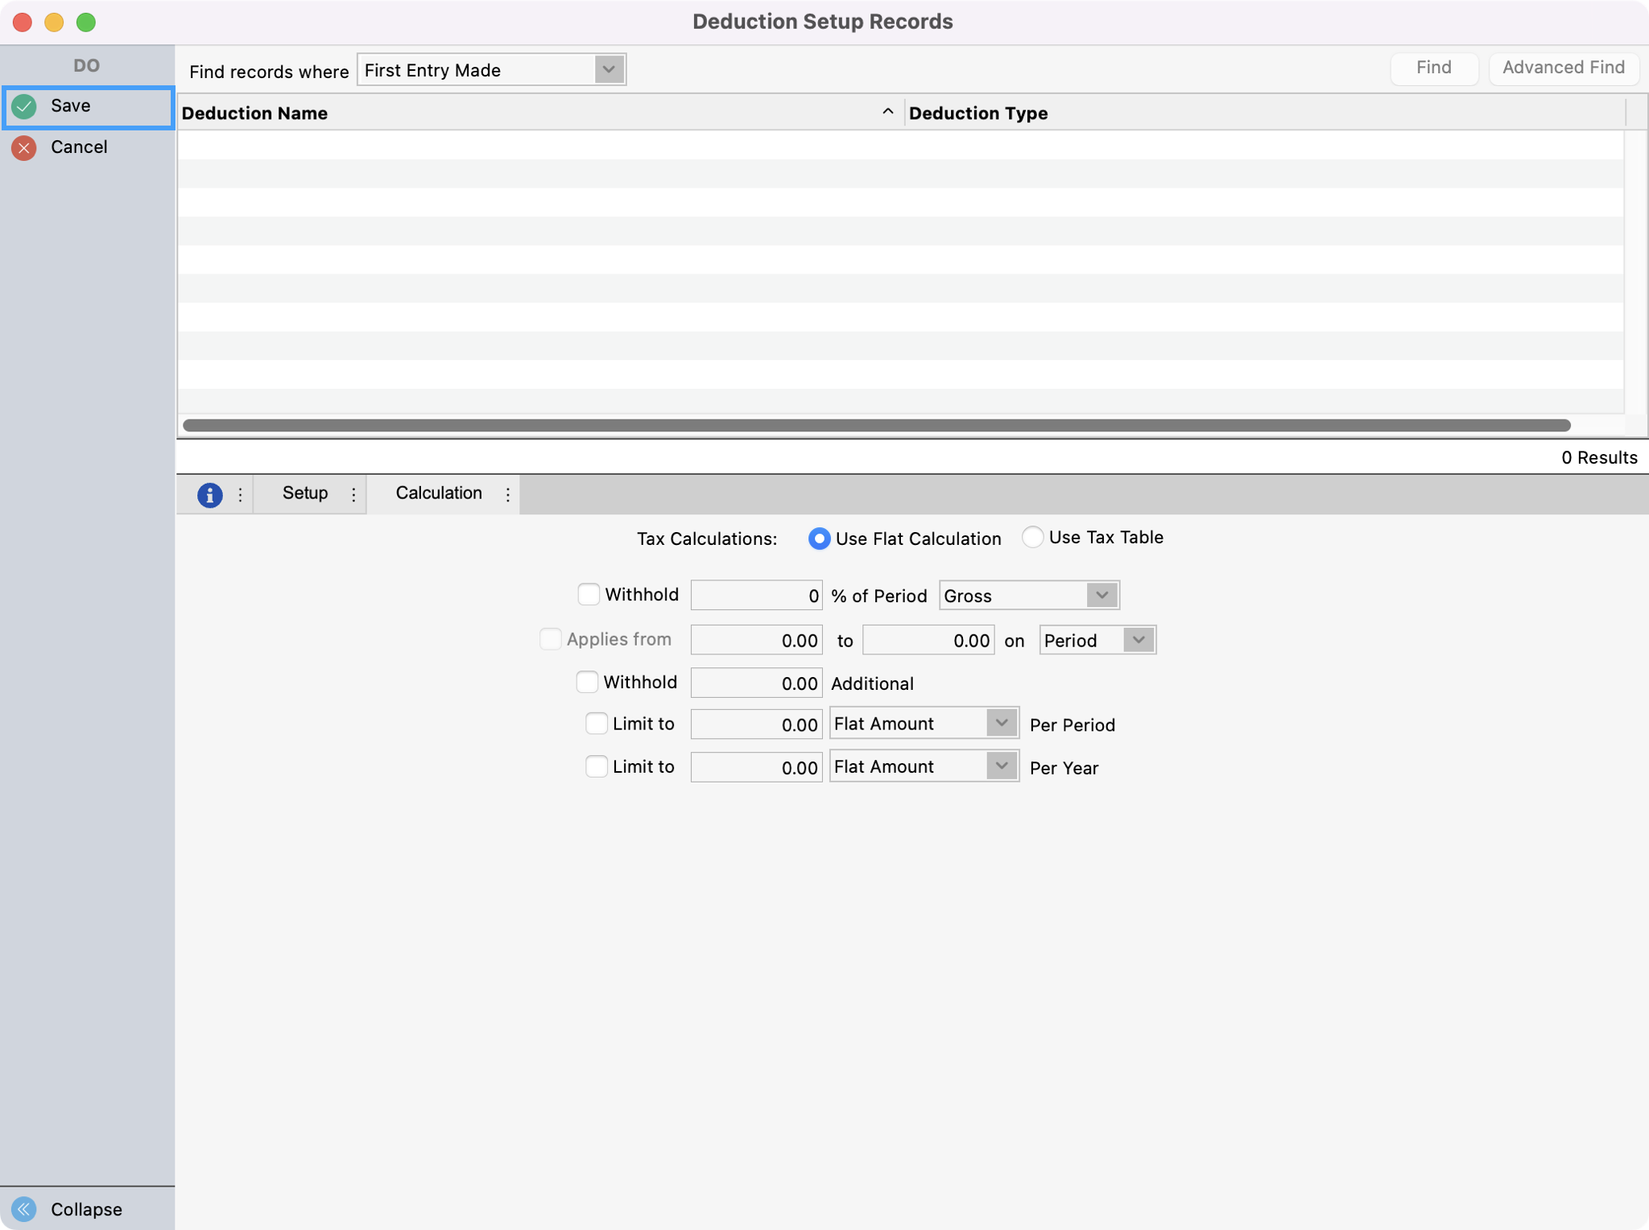Expand the Gross period dropdown
This screenshot has height=1230, width=1649.
[1101, 595]
